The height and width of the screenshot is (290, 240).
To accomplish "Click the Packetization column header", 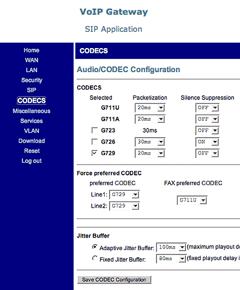I will [150, 98].
